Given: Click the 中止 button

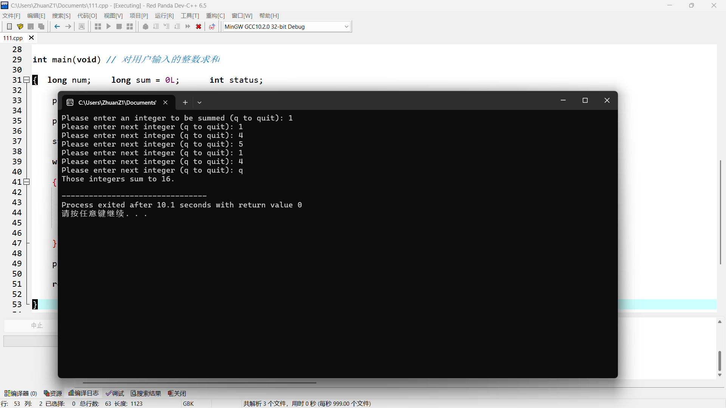Looking at the screenshot, I should tap(37, 325).
